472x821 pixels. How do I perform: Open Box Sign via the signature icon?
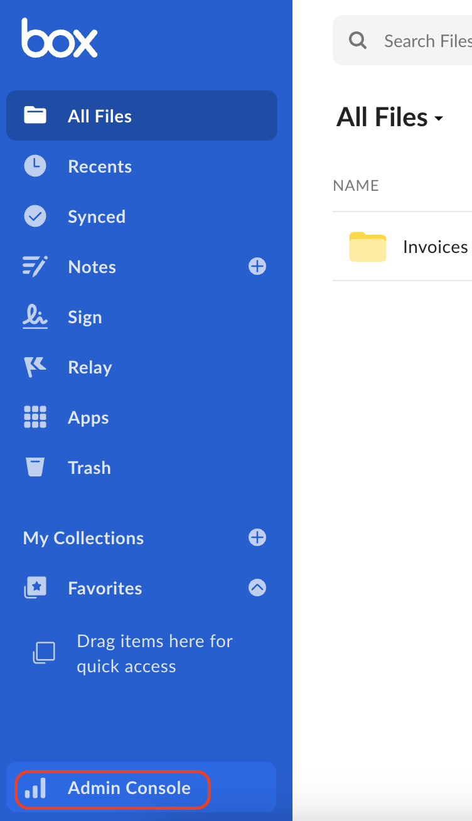(35, 316)
